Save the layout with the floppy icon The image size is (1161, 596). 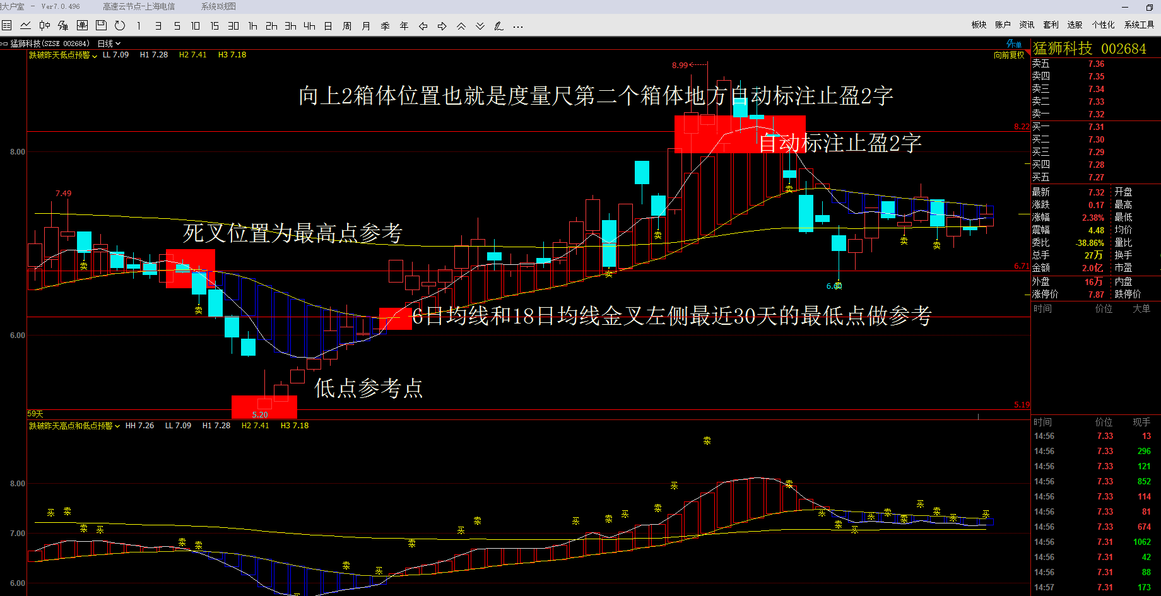(x=101, y=26)
